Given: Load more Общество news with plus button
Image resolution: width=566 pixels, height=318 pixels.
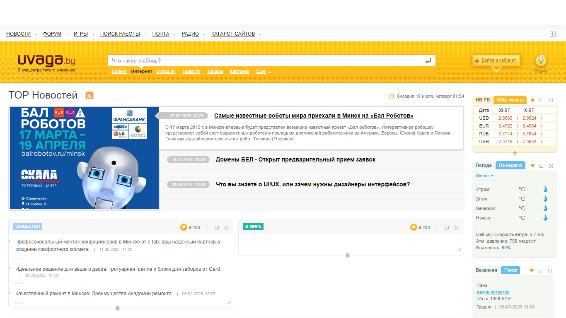Looking at the screenshot, I should click(x=118, y=308).
